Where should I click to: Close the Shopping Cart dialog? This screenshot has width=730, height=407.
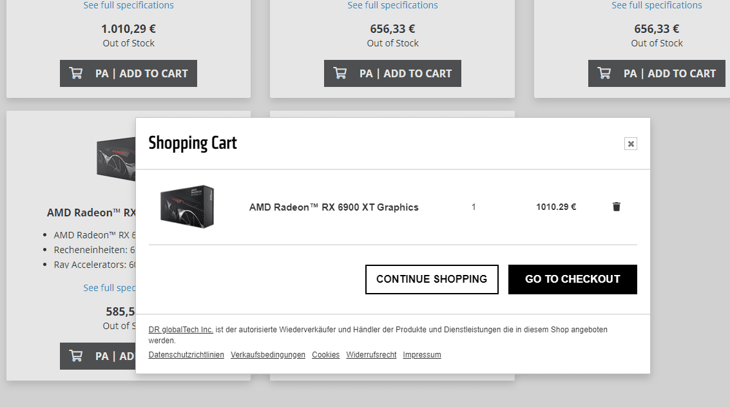point(631,144)
